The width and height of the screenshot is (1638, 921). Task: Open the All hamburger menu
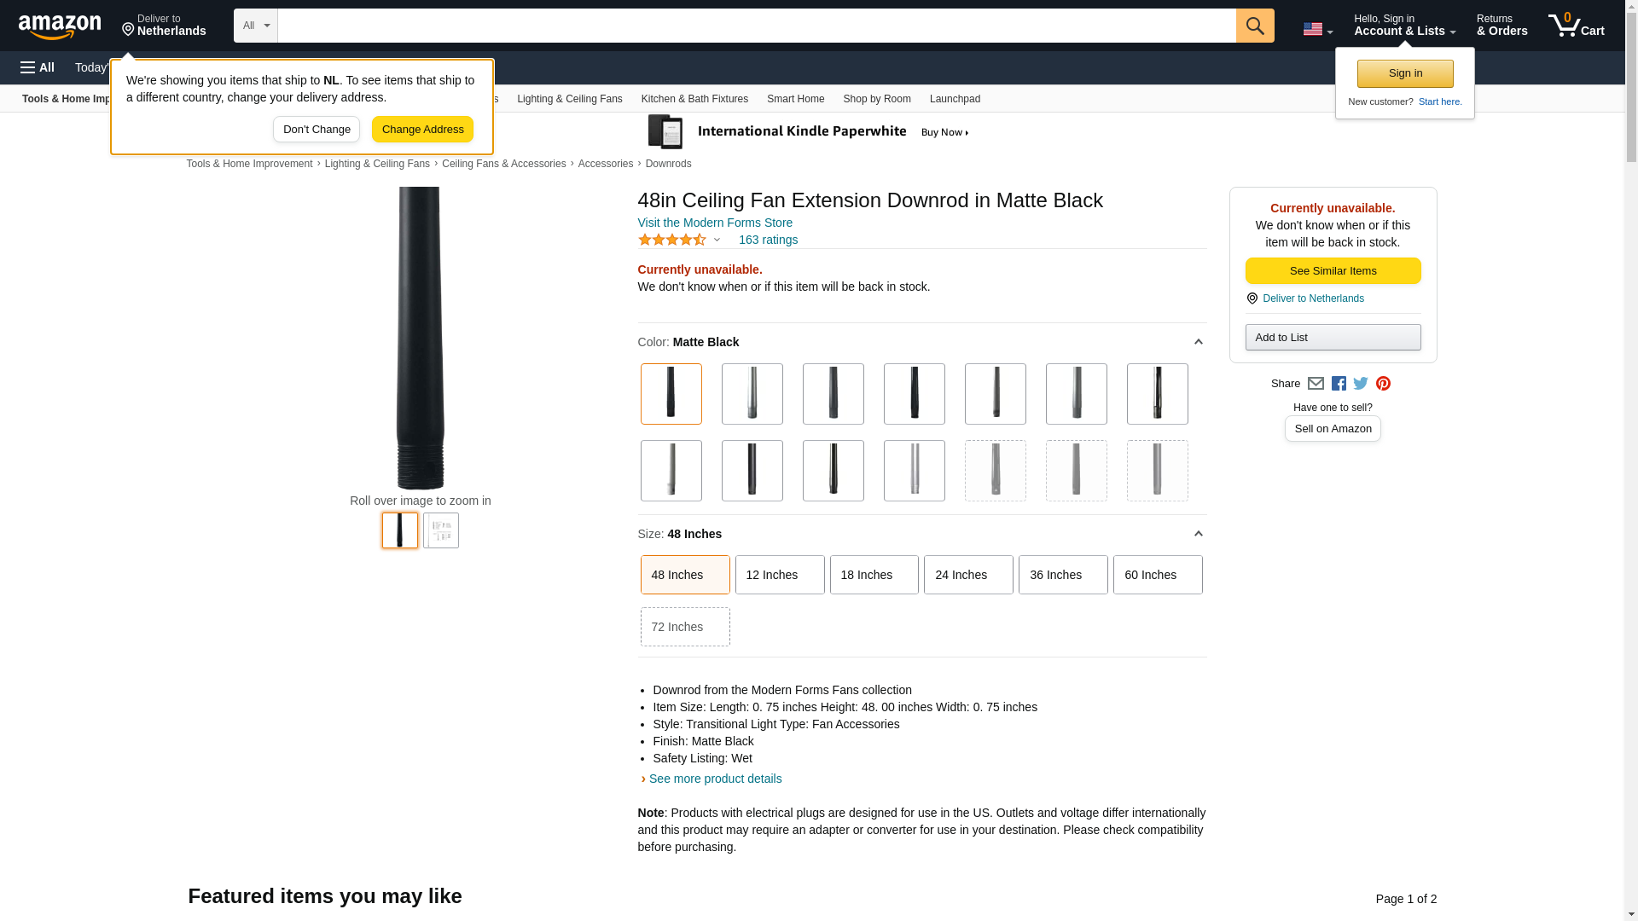point(38,67)
